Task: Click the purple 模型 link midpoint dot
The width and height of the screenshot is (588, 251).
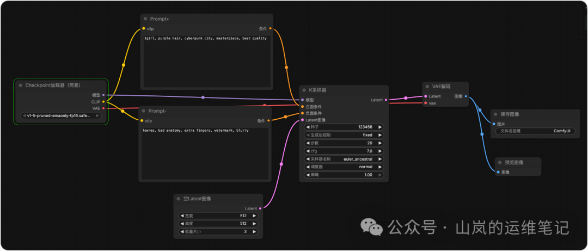Action: tap(203, 97)
